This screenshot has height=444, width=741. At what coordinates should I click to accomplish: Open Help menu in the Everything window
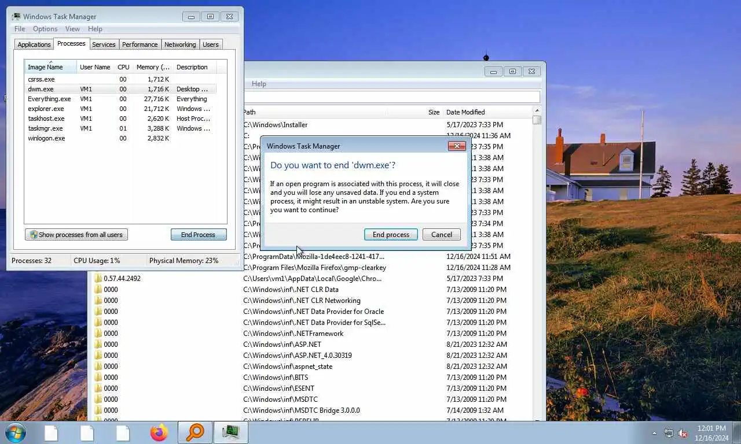coord(259,84)
